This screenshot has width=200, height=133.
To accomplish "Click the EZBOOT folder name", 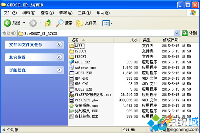I will pos(80,51).
